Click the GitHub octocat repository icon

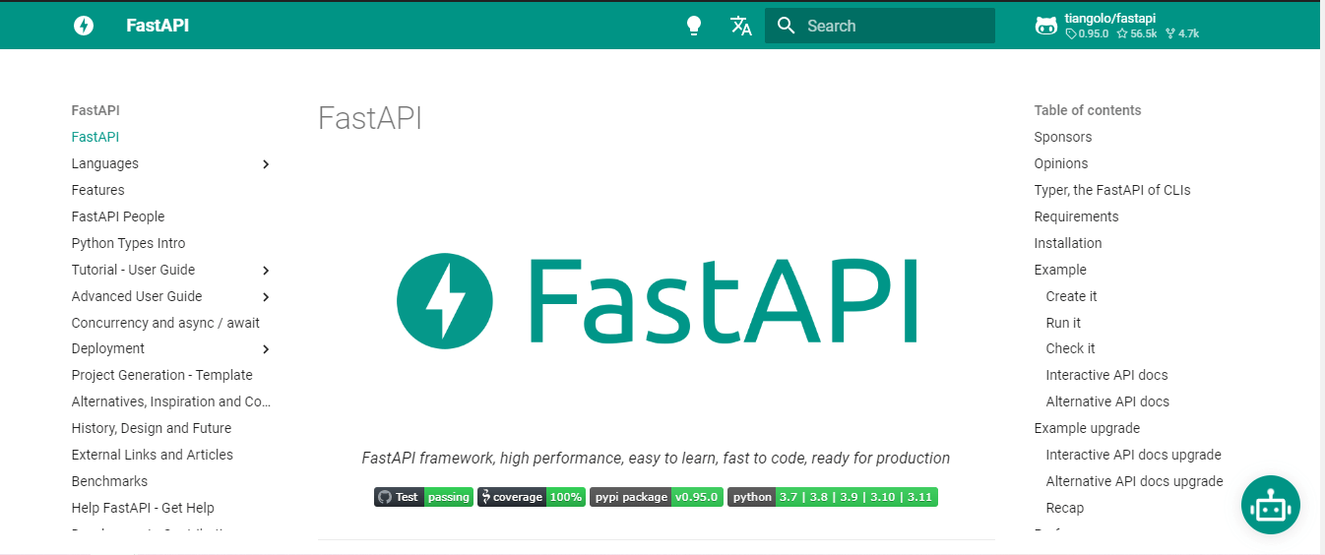click(1046, 26)
